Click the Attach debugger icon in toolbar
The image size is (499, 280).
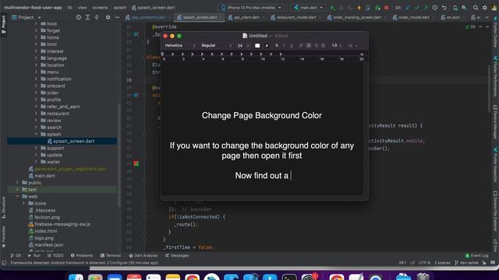pyautogui.click(x=377, y=8)
